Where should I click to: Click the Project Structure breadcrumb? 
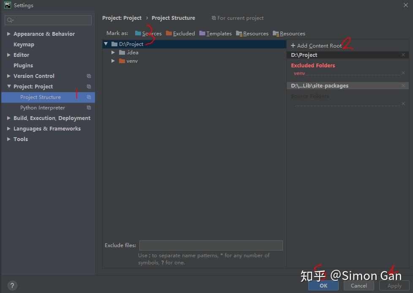click(x=173, y=18)
